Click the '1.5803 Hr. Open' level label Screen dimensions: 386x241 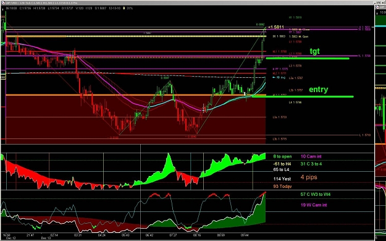tap(298, 36)
